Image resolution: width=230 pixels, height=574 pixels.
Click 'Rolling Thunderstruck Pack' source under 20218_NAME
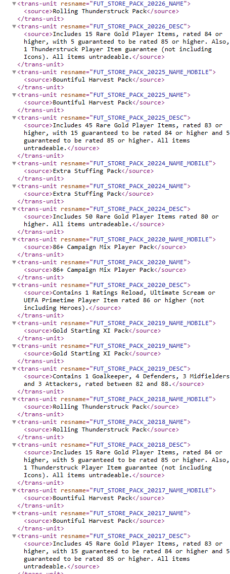click(x=100, y=429)
